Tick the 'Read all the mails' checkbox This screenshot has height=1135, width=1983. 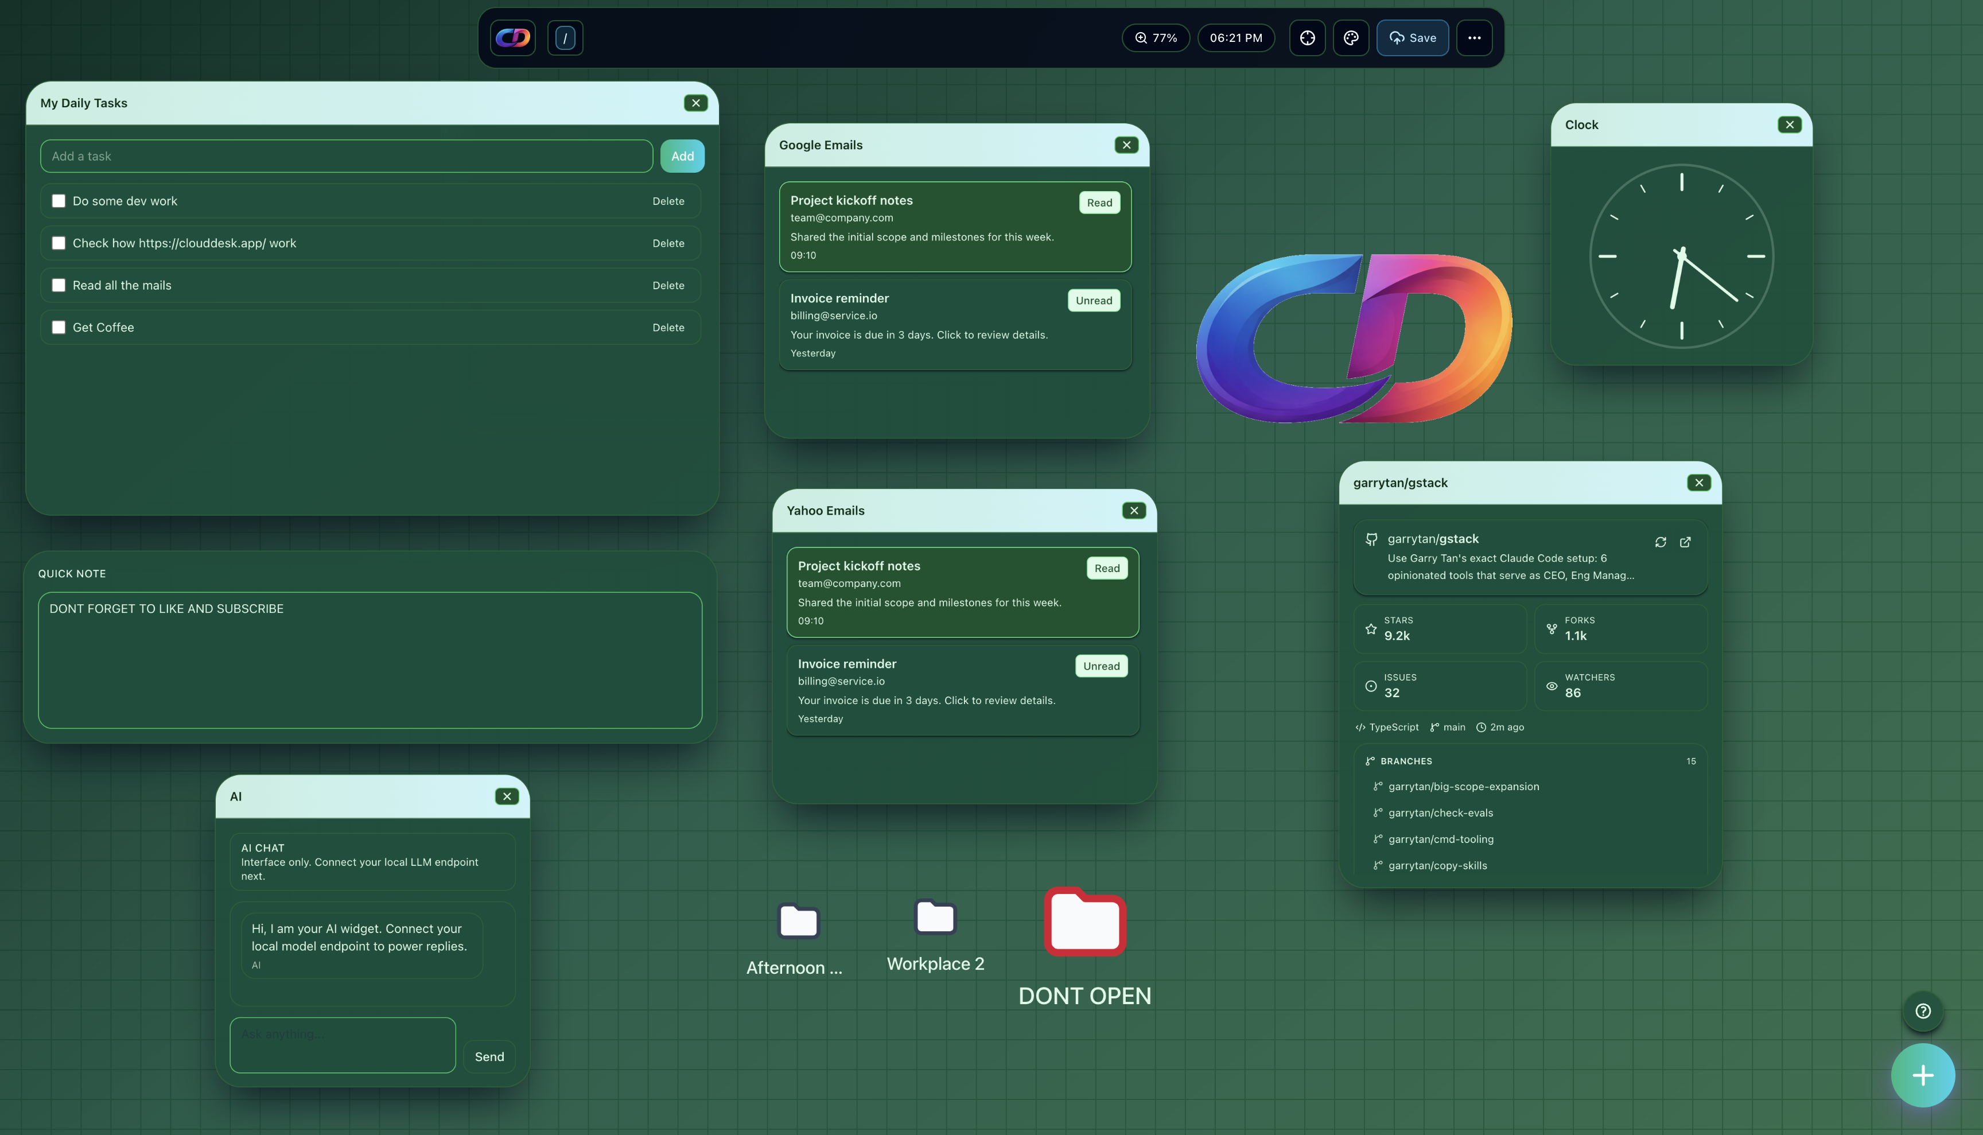pos(59,285)
